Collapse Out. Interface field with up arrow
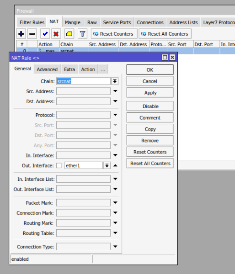Screen dimensions: 235x274 click(x=115, y=165)
